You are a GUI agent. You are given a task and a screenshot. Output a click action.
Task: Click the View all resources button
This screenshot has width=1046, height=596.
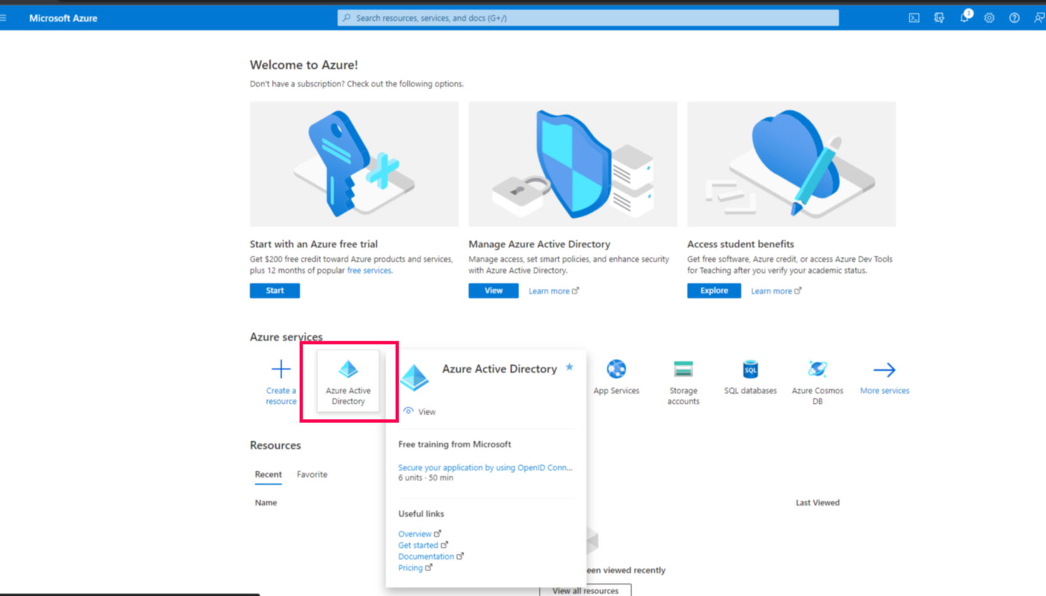[x=585, y=590]
